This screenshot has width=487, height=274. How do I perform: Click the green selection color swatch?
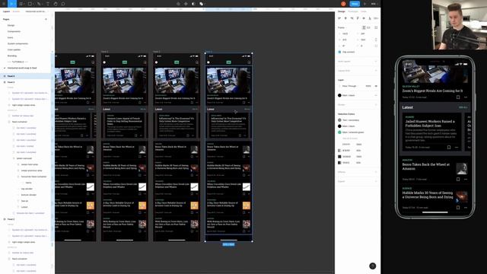[x=339, y=132]
